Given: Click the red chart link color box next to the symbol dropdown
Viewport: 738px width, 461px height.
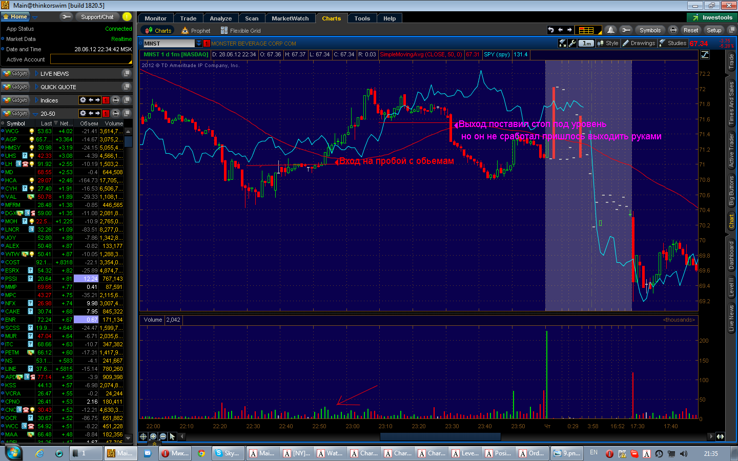Looking at the screenshot, I should [207, 44].
